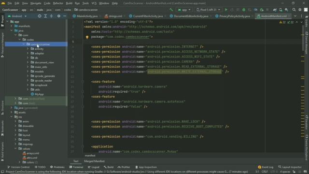Select the Text tab below editor
Viewport: 309px width, 174px height.
click(x=76, y=161)
